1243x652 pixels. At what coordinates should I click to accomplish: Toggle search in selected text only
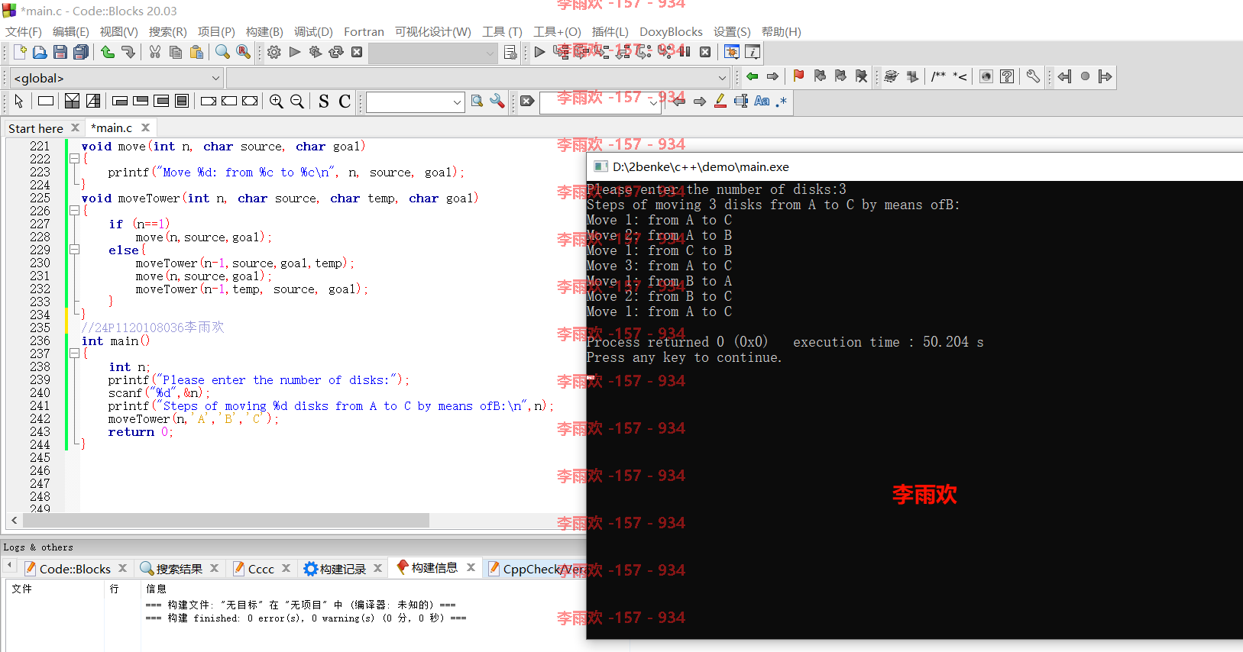click(741, 101)
